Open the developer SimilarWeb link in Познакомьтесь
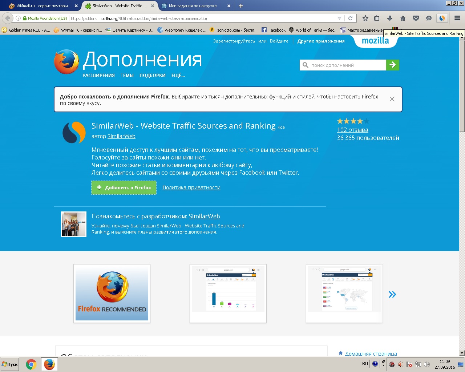The height and width of the screenshot is (372, 465). click(205, 216)
